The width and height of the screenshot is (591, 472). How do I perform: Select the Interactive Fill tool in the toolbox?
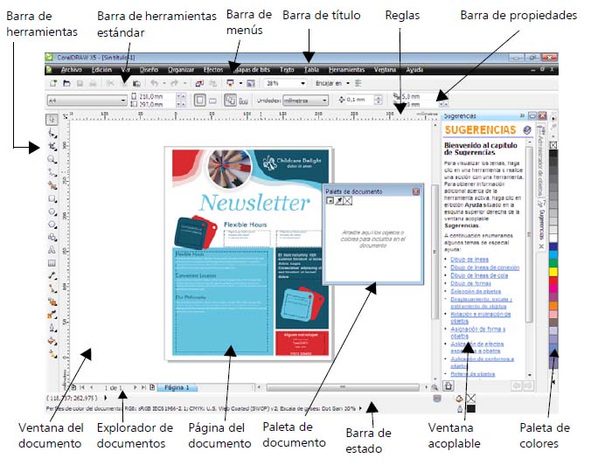pyautogui.click(x=52, y=354)
